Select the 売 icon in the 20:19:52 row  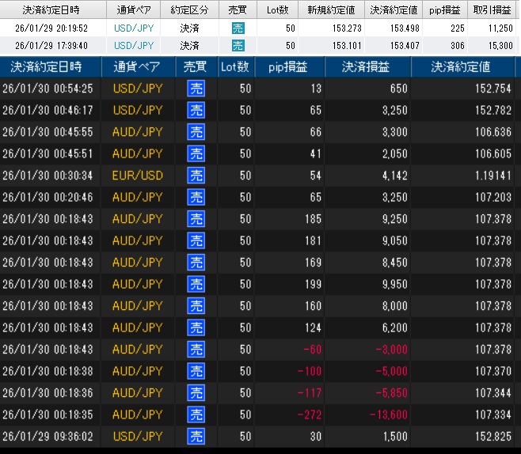238,28
